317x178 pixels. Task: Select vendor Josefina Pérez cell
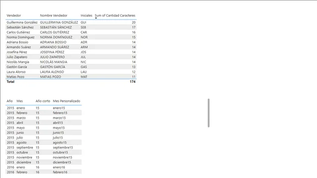point(16,52)
